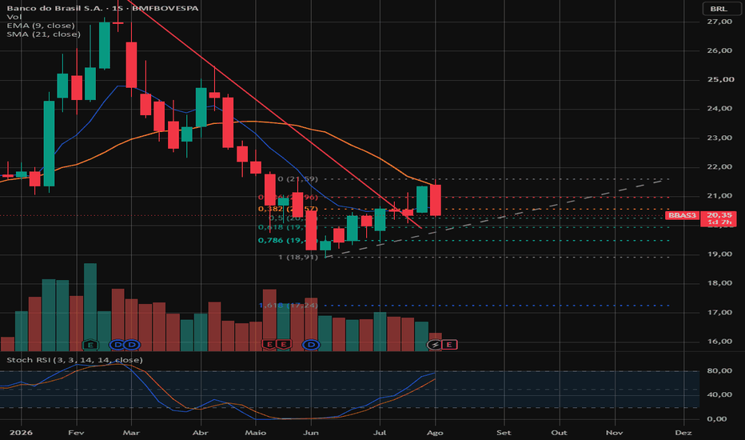Click the blue D dividend marker at Jun

pyautogui.click(x=311, y=344)
